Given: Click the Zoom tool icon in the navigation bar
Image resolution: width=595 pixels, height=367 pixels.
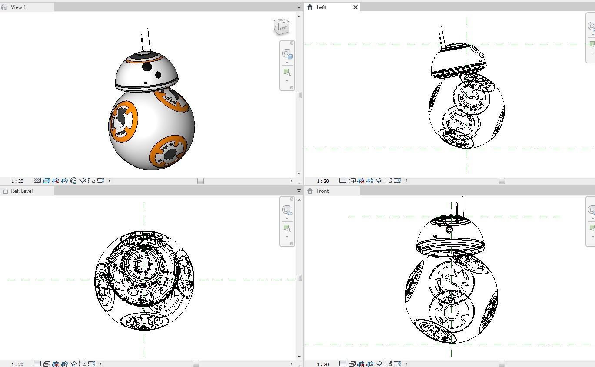Looking at the screenshot, I should tap(287, 72).
